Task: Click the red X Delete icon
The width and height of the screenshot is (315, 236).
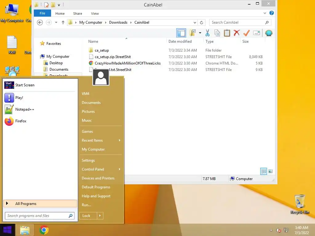Action: tap(237, 33)
